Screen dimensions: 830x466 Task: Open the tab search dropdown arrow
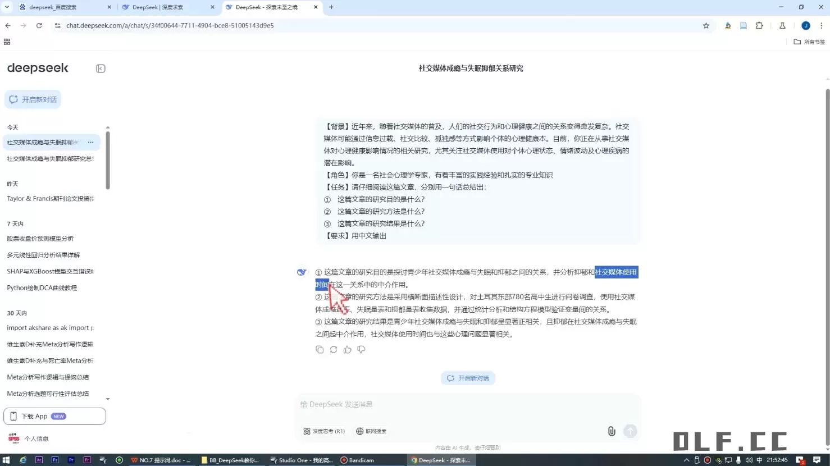[x=7, y=7]
